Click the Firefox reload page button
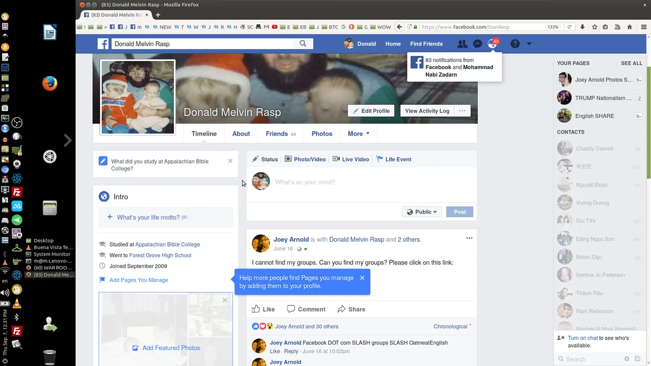 pos(569,27)
